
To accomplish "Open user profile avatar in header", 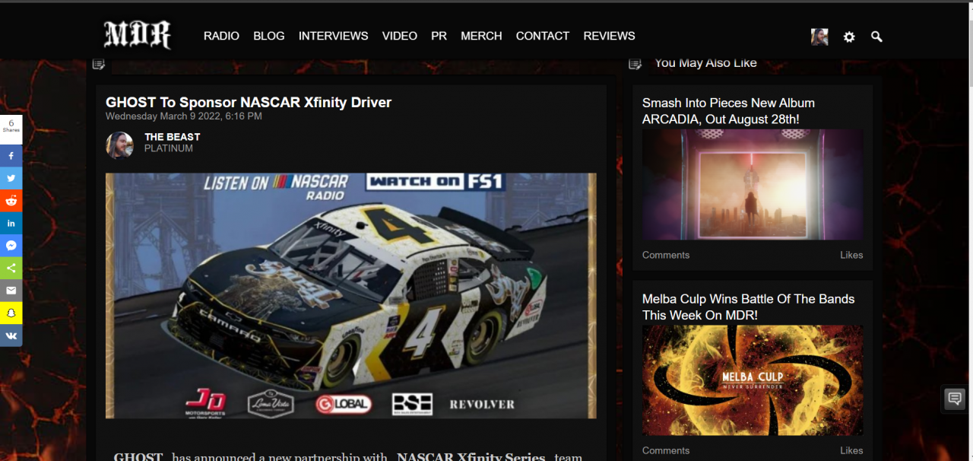I will tap(819, 37).
